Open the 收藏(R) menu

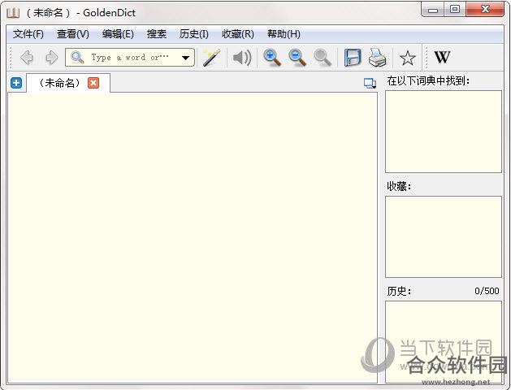tap(238, 34)
